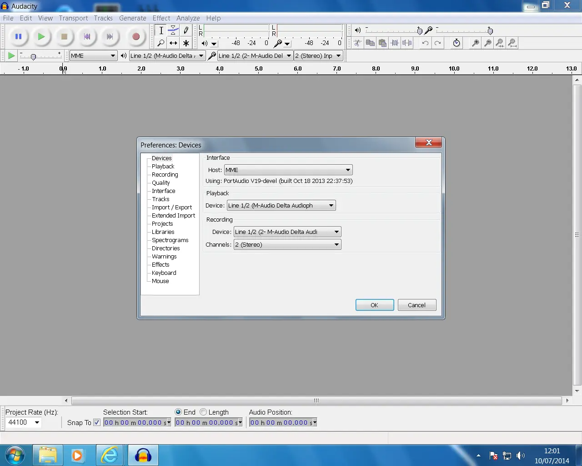The height and width of the screenshot is (466, 582).
Task: Click OK in the Preferences dialog
Action: (x=375, y=305)
